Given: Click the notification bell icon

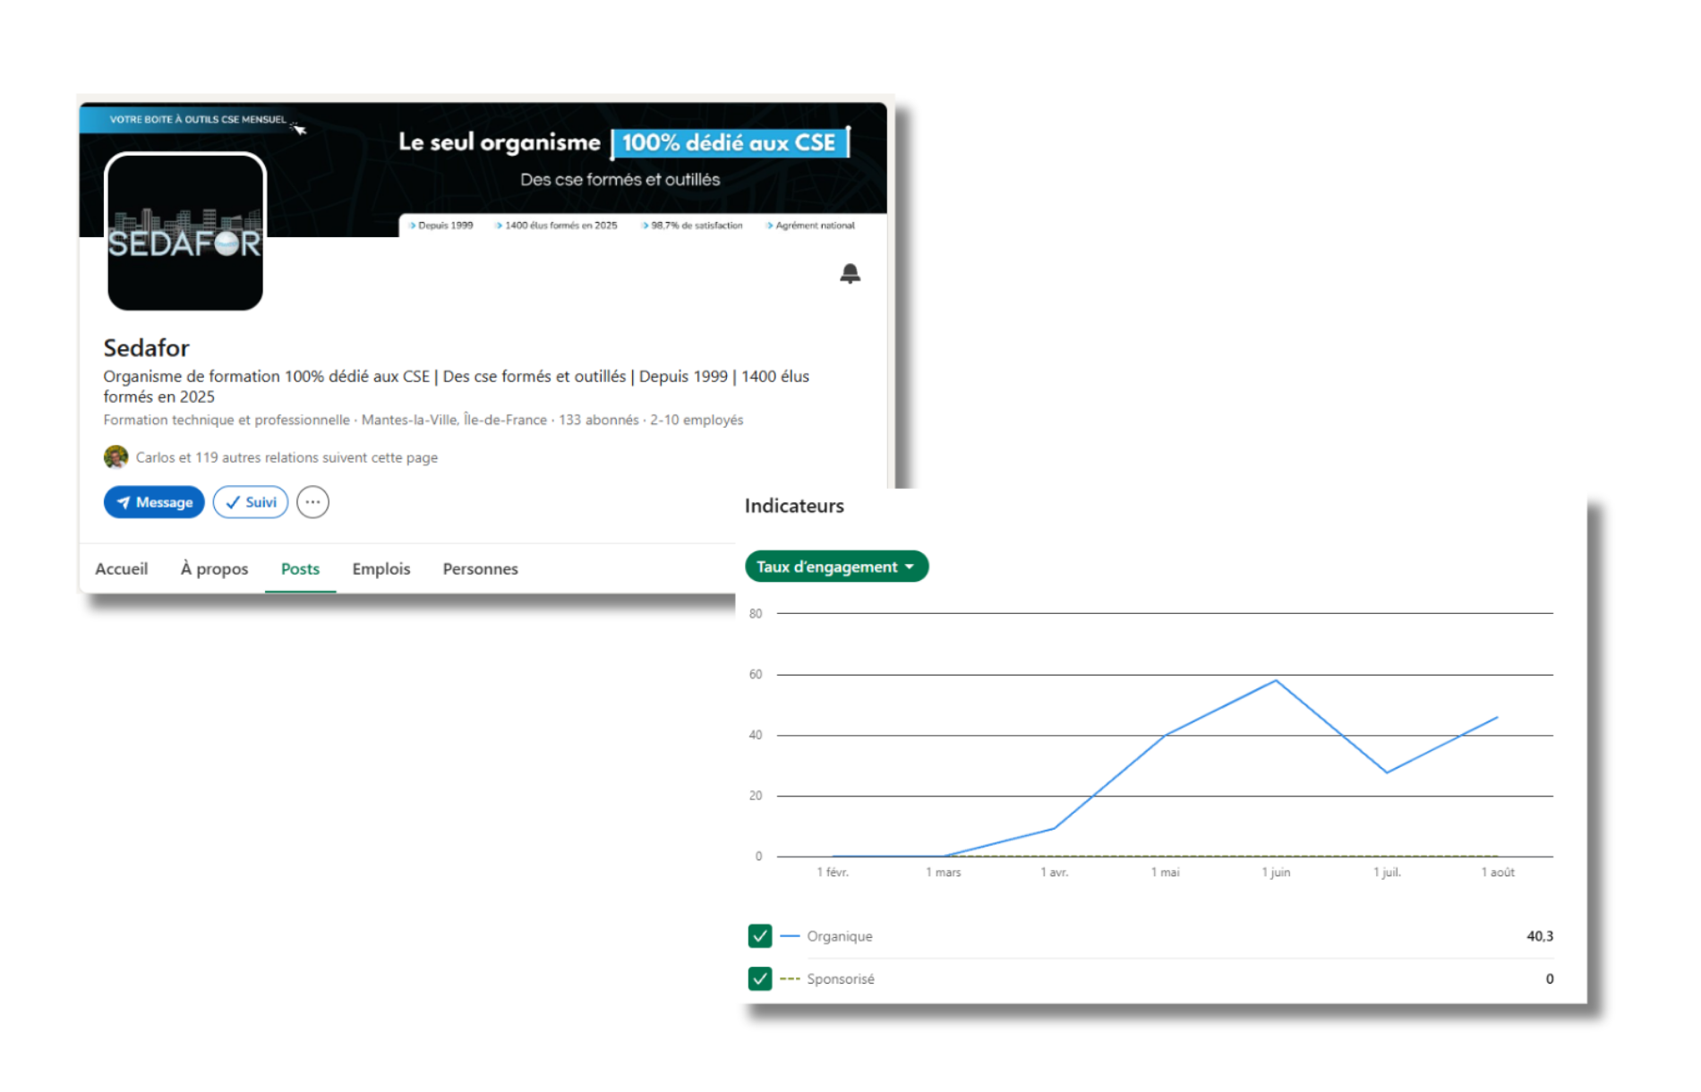Looking at the screenshot, I should 850,274.
